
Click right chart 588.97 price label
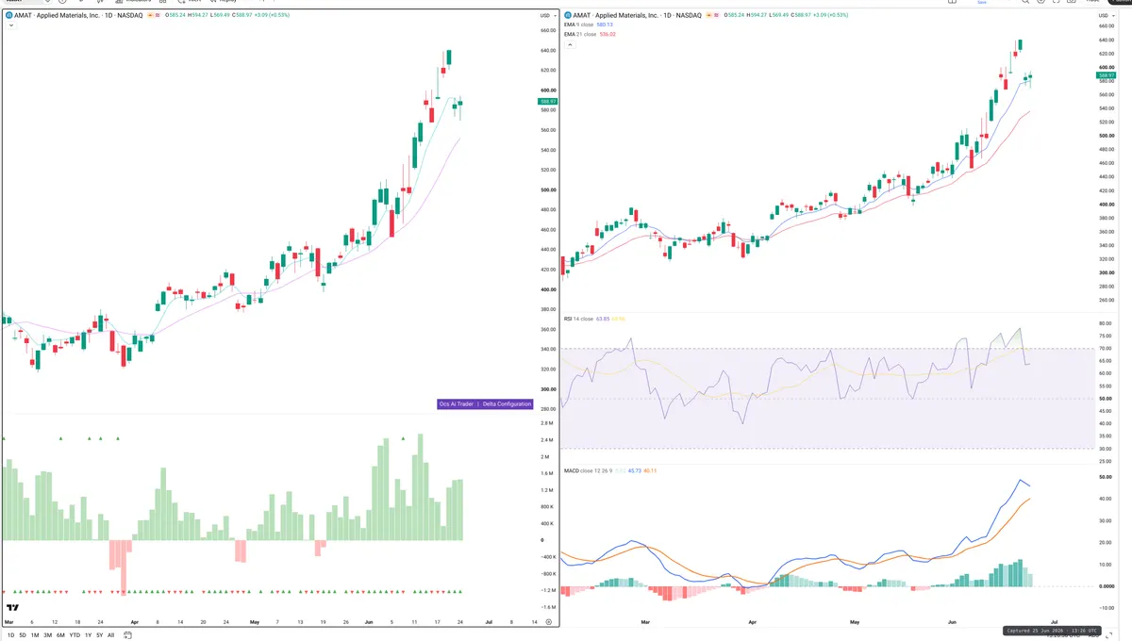(1107, 74)
